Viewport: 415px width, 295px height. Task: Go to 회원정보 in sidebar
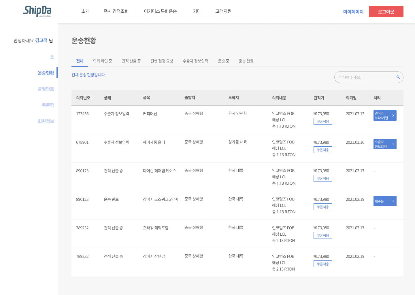(x=46, y=121)
